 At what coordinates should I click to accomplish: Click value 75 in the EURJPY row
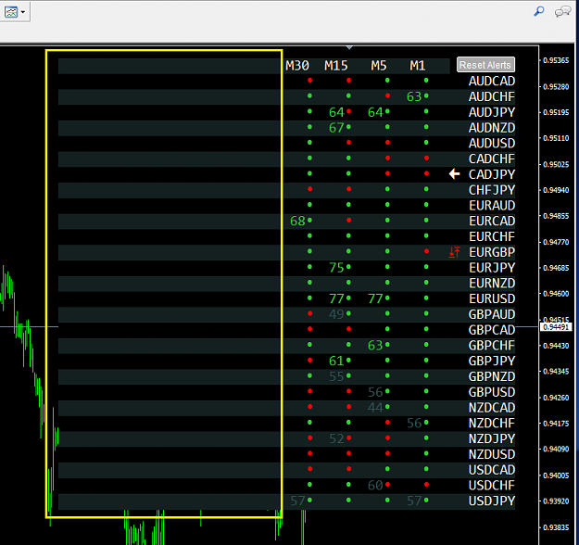(336, 268)
